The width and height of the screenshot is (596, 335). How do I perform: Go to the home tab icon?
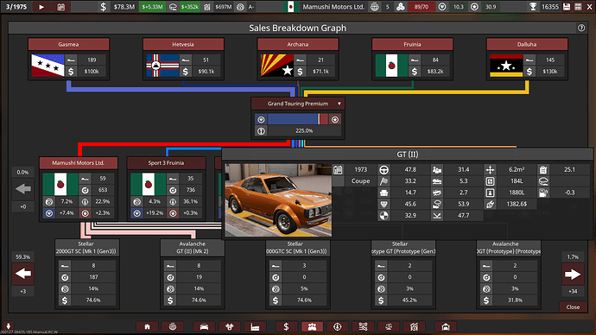click(147, 326)
